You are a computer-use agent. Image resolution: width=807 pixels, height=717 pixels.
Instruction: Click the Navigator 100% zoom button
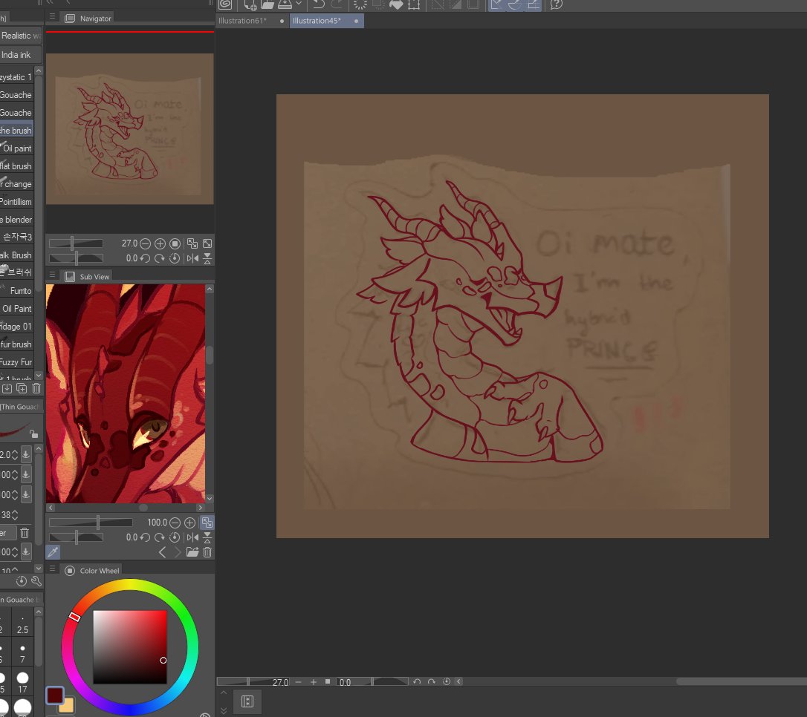coord(175,243)
